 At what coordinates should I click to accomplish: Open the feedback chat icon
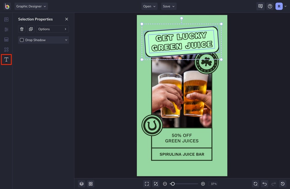click(x=261, y=6)
